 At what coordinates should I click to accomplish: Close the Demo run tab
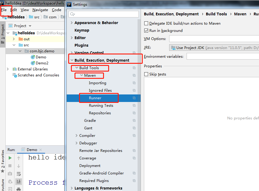(41, 150)
